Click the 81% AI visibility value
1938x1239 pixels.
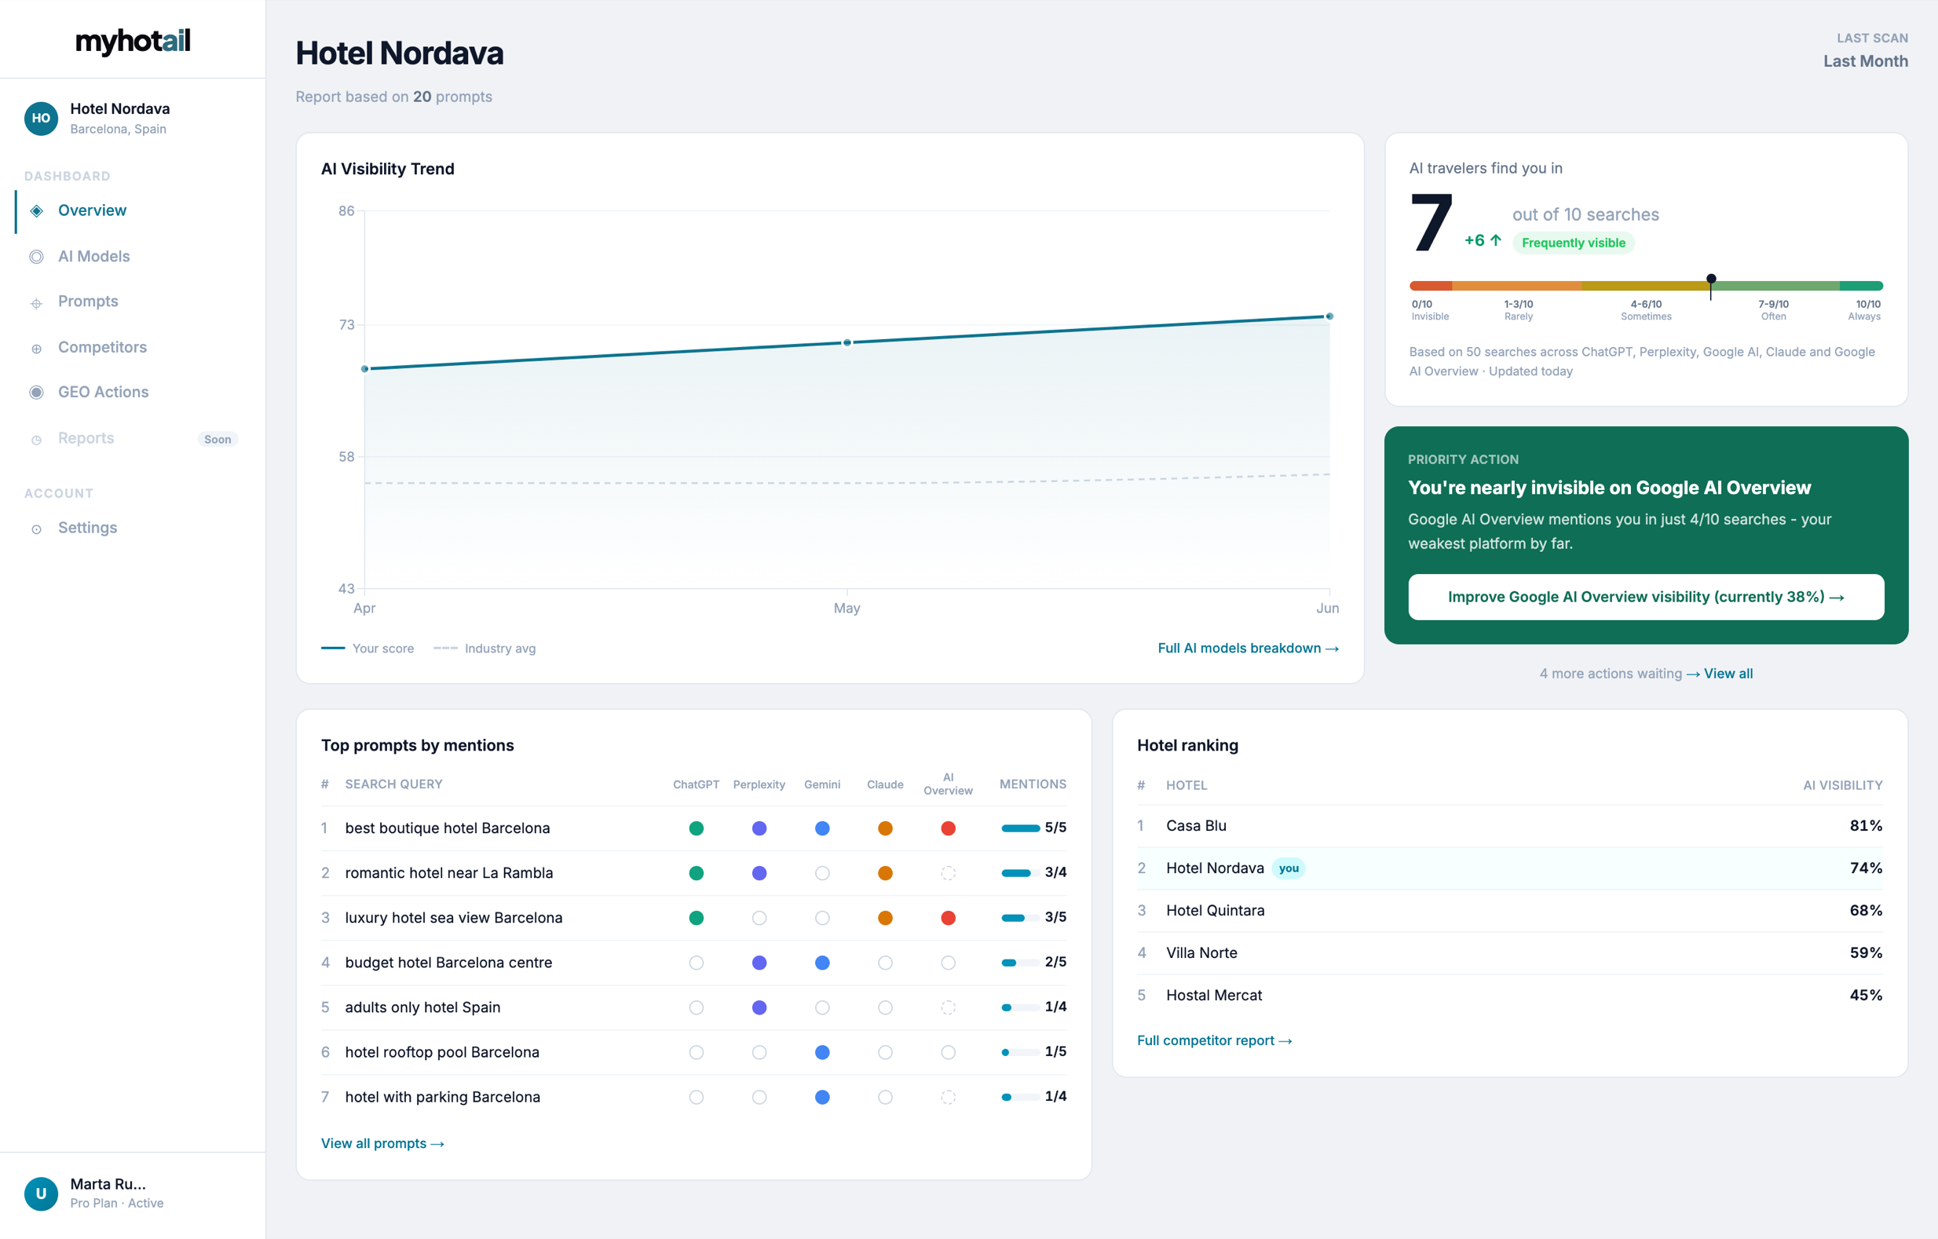click(x=1866, y=825)
